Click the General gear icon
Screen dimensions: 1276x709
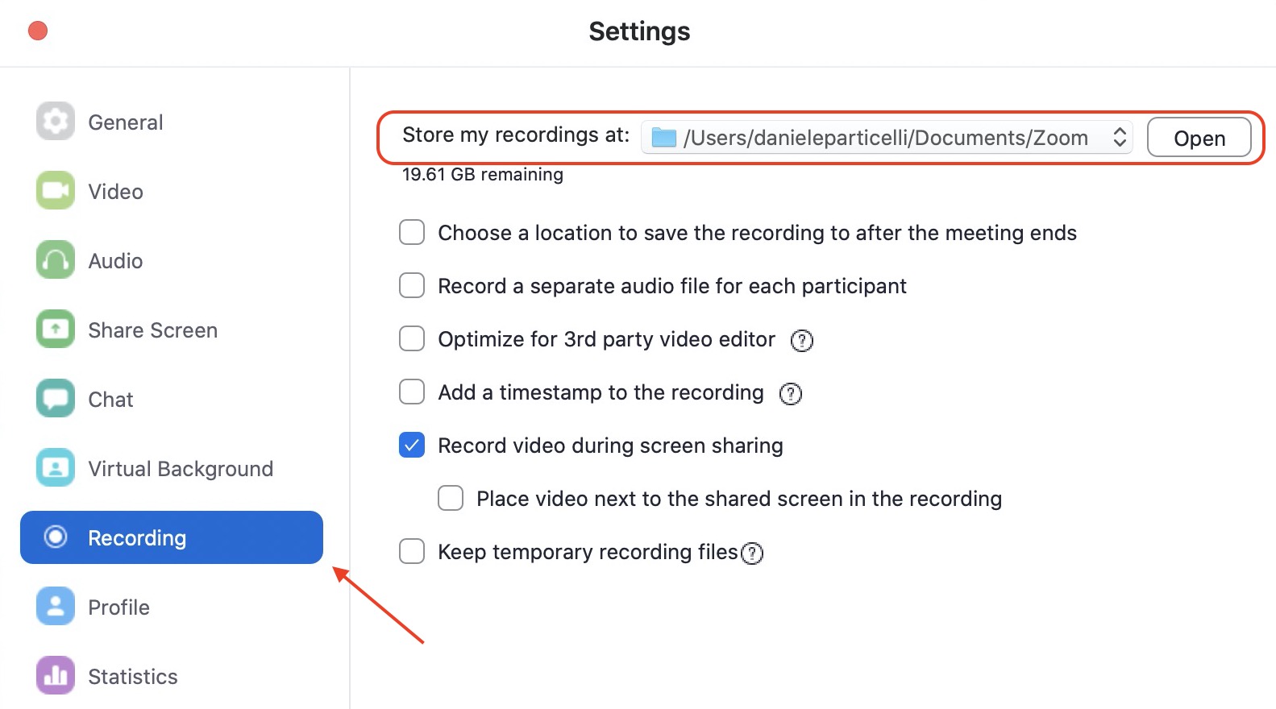click(55, 122)
